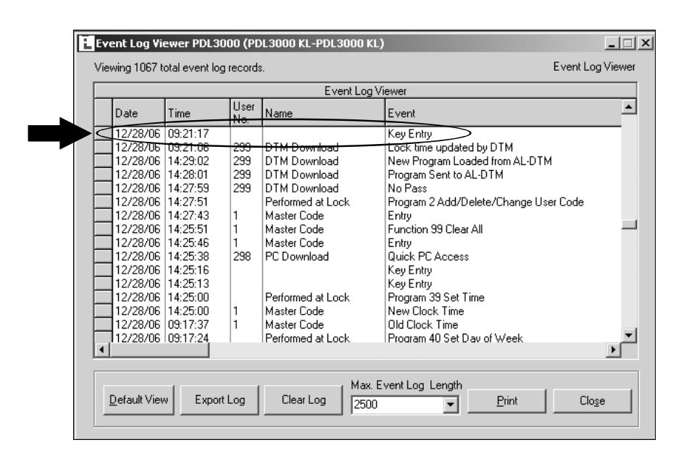Click the maximize window button
The image size is (676, 453).
[627, 43]
